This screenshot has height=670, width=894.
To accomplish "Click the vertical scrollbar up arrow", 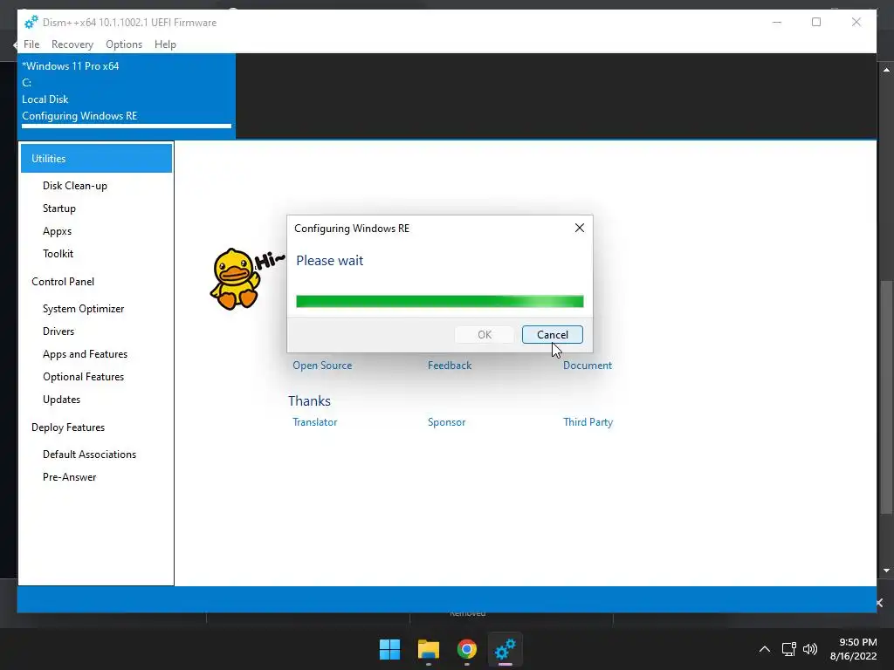I will pos(886,70).
